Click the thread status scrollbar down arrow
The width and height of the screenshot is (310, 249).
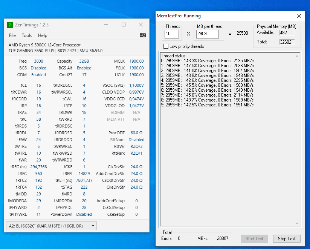(297, 223)
